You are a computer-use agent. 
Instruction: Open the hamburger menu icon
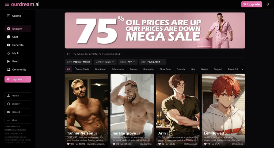click(x=7, y=4)
